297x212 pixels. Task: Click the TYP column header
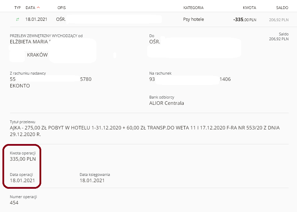click(x=17, y=8)
